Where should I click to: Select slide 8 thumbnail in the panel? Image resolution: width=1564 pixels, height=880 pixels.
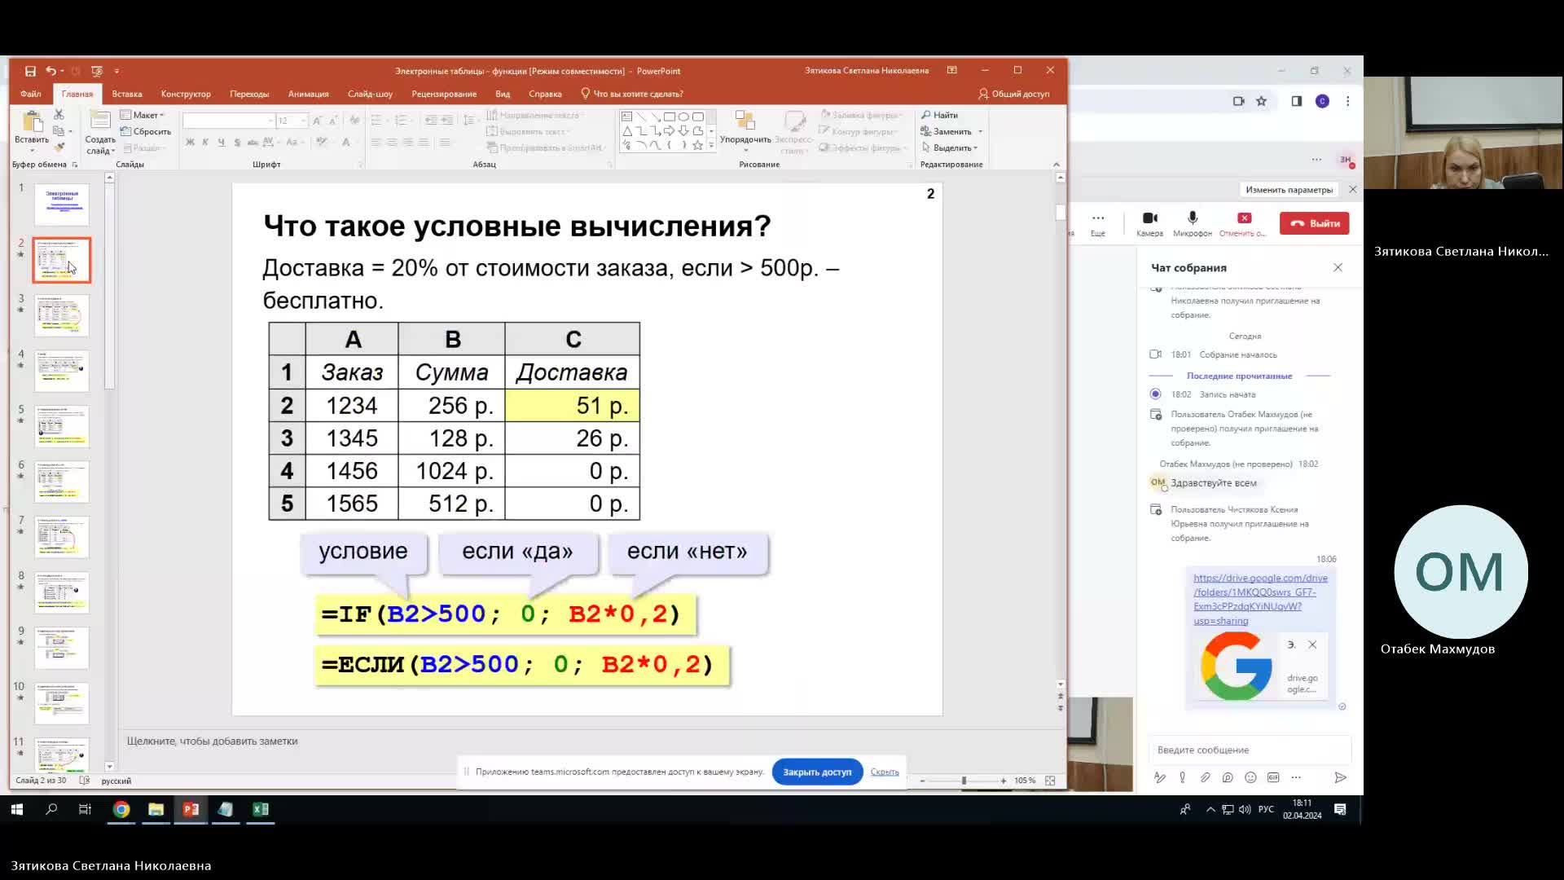62,592
